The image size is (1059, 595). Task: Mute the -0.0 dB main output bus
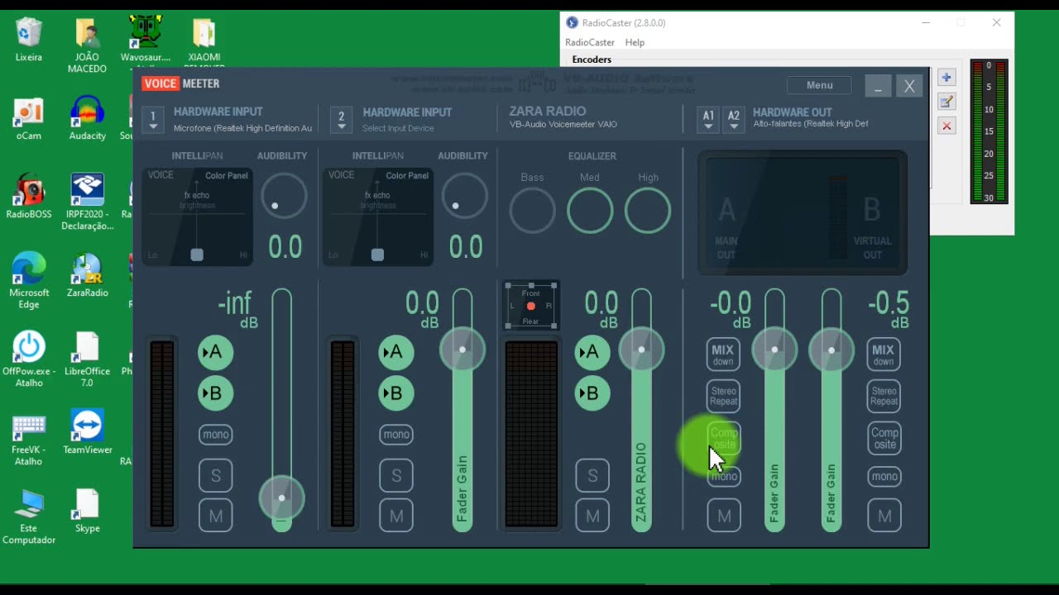pyautogui.click(x=724, y=516)
